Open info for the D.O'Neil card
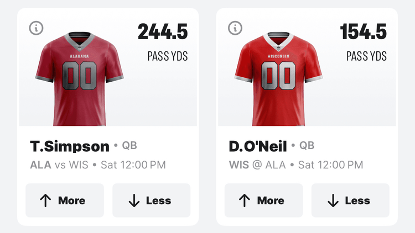415x233 pixels. click(x=235, y=28)
